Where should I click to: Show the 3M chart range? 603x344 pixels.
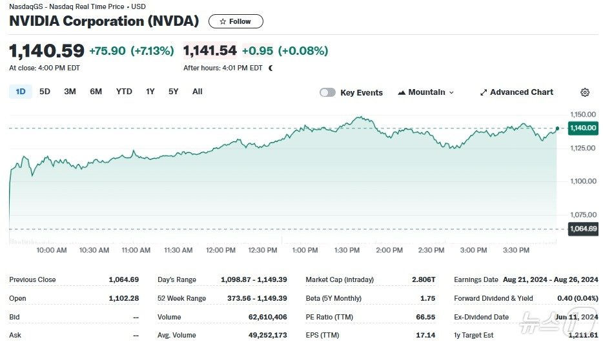tap(70, 92)
